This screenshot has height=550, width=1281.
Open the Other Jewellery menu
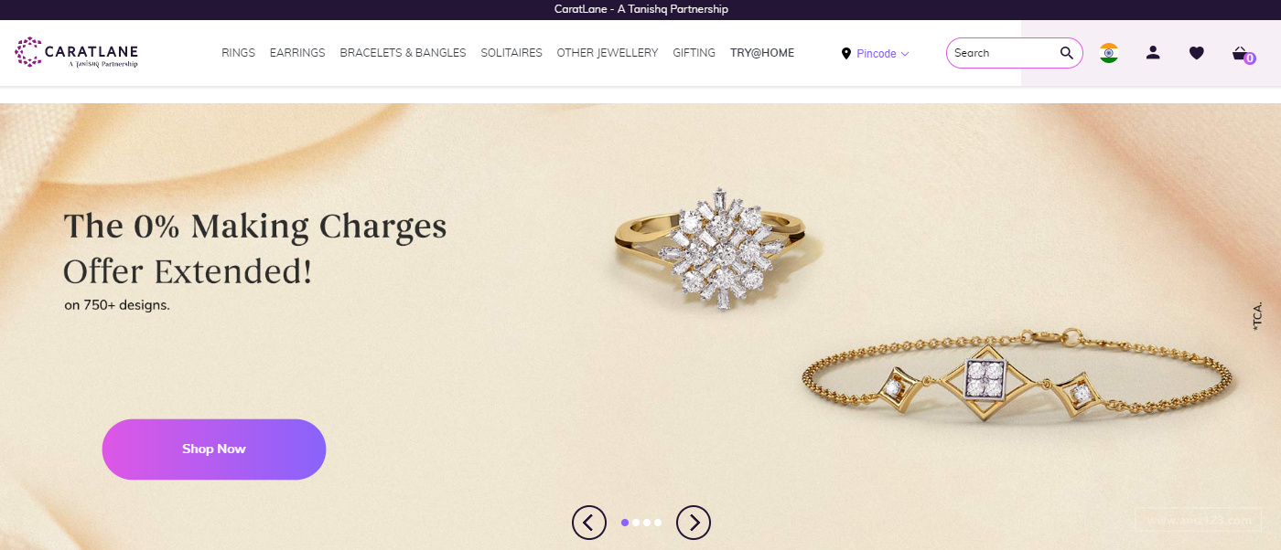[608, 53]
